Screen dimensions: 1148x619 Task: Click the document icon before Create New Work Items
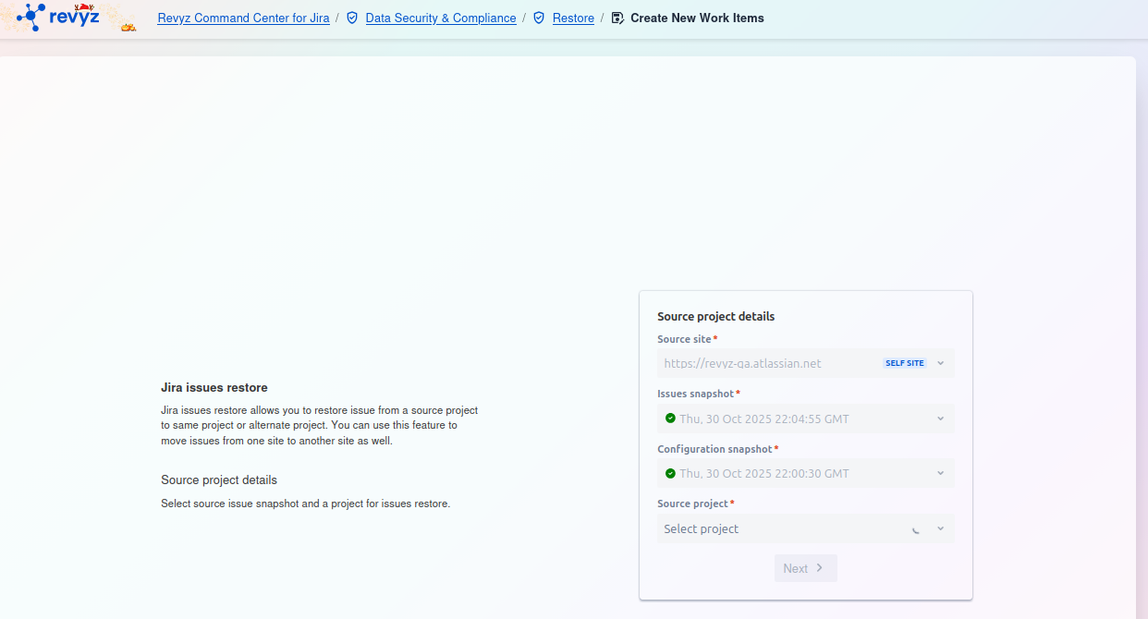point(617,18)
